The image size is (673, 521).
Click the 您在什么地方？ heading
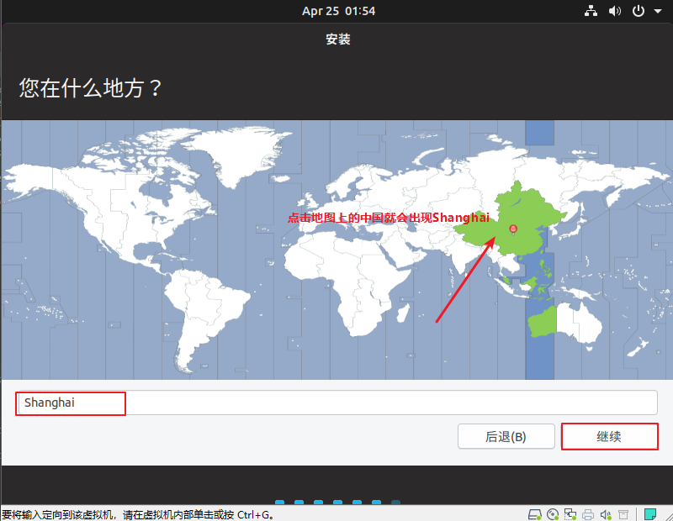[91, 88]
